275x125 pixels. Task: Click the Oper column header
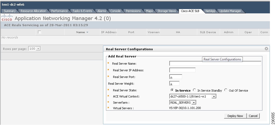248,32
